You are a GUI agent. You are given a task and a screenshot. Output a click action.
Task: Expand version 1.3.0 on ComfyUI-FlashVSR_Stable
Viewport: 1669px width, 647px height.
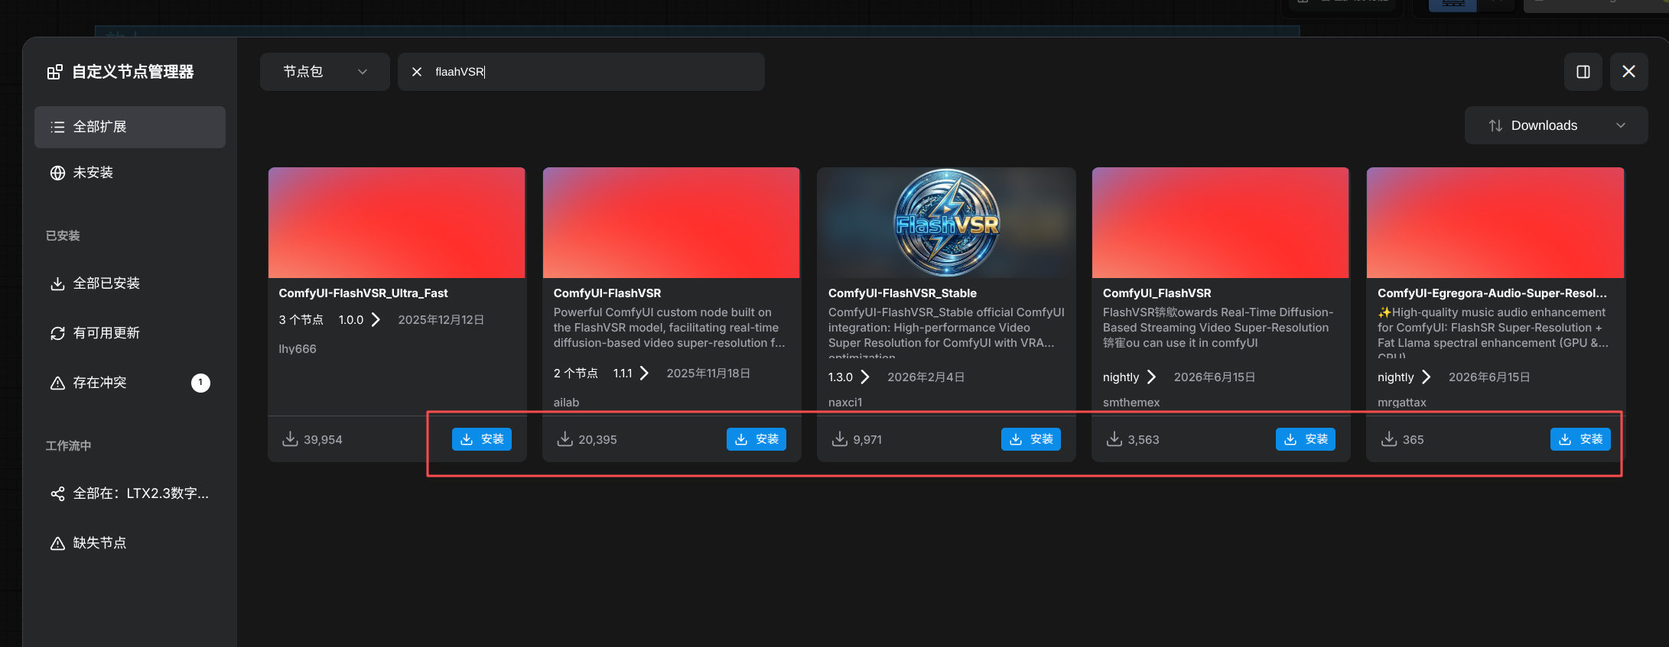pyautogui.click(x=865, y=377)
